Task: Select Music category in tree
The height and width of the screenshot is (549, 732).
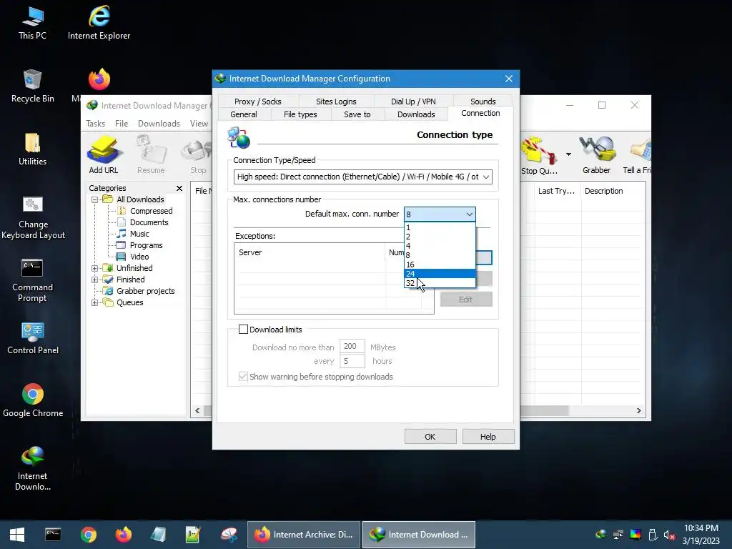Action: pos(139,234)
